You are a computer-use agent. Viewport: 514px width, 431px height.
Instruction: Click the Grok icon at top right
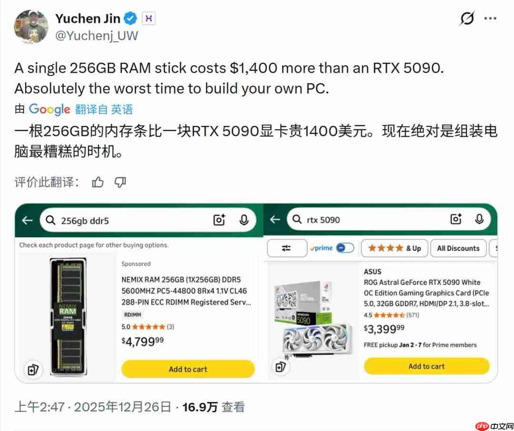click(x=467, y=18)
